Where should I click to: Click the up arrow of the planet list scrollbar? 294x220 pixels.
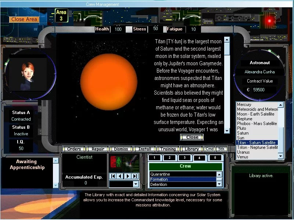(x=280, y=105)
